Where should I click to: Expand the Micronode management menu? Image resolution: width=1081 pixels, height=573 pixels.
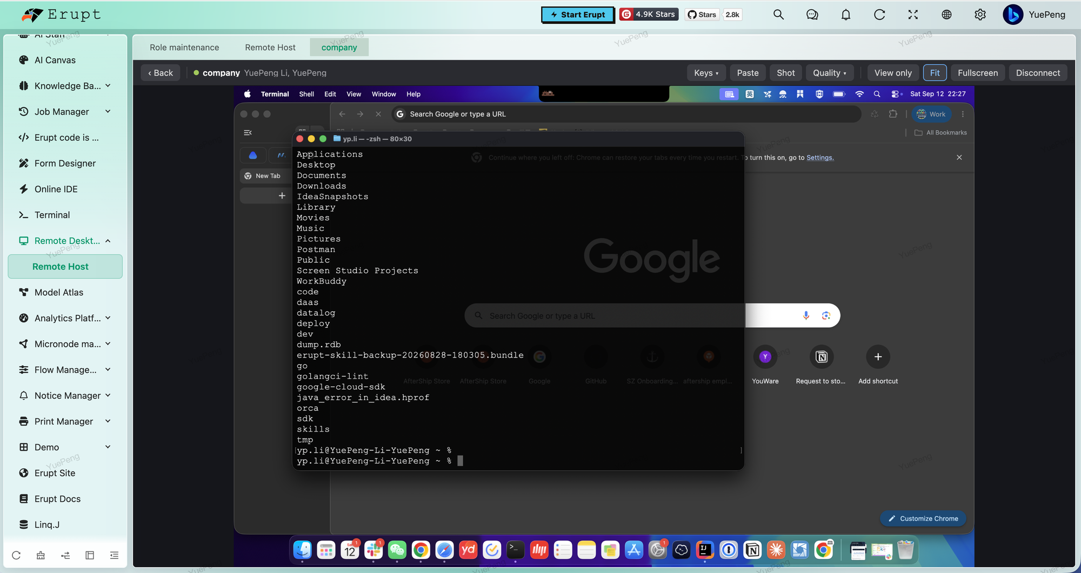pos(65,344)
